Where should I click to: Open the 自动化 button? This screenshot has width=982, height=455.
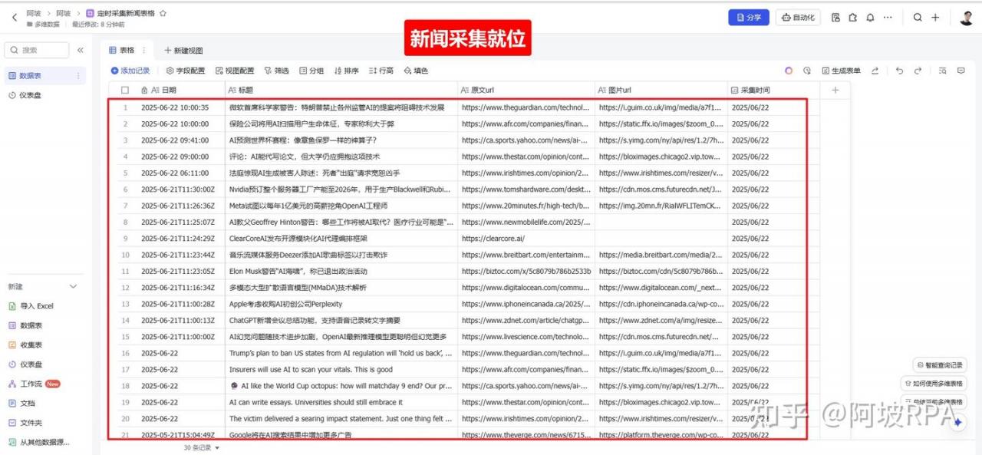799,17
